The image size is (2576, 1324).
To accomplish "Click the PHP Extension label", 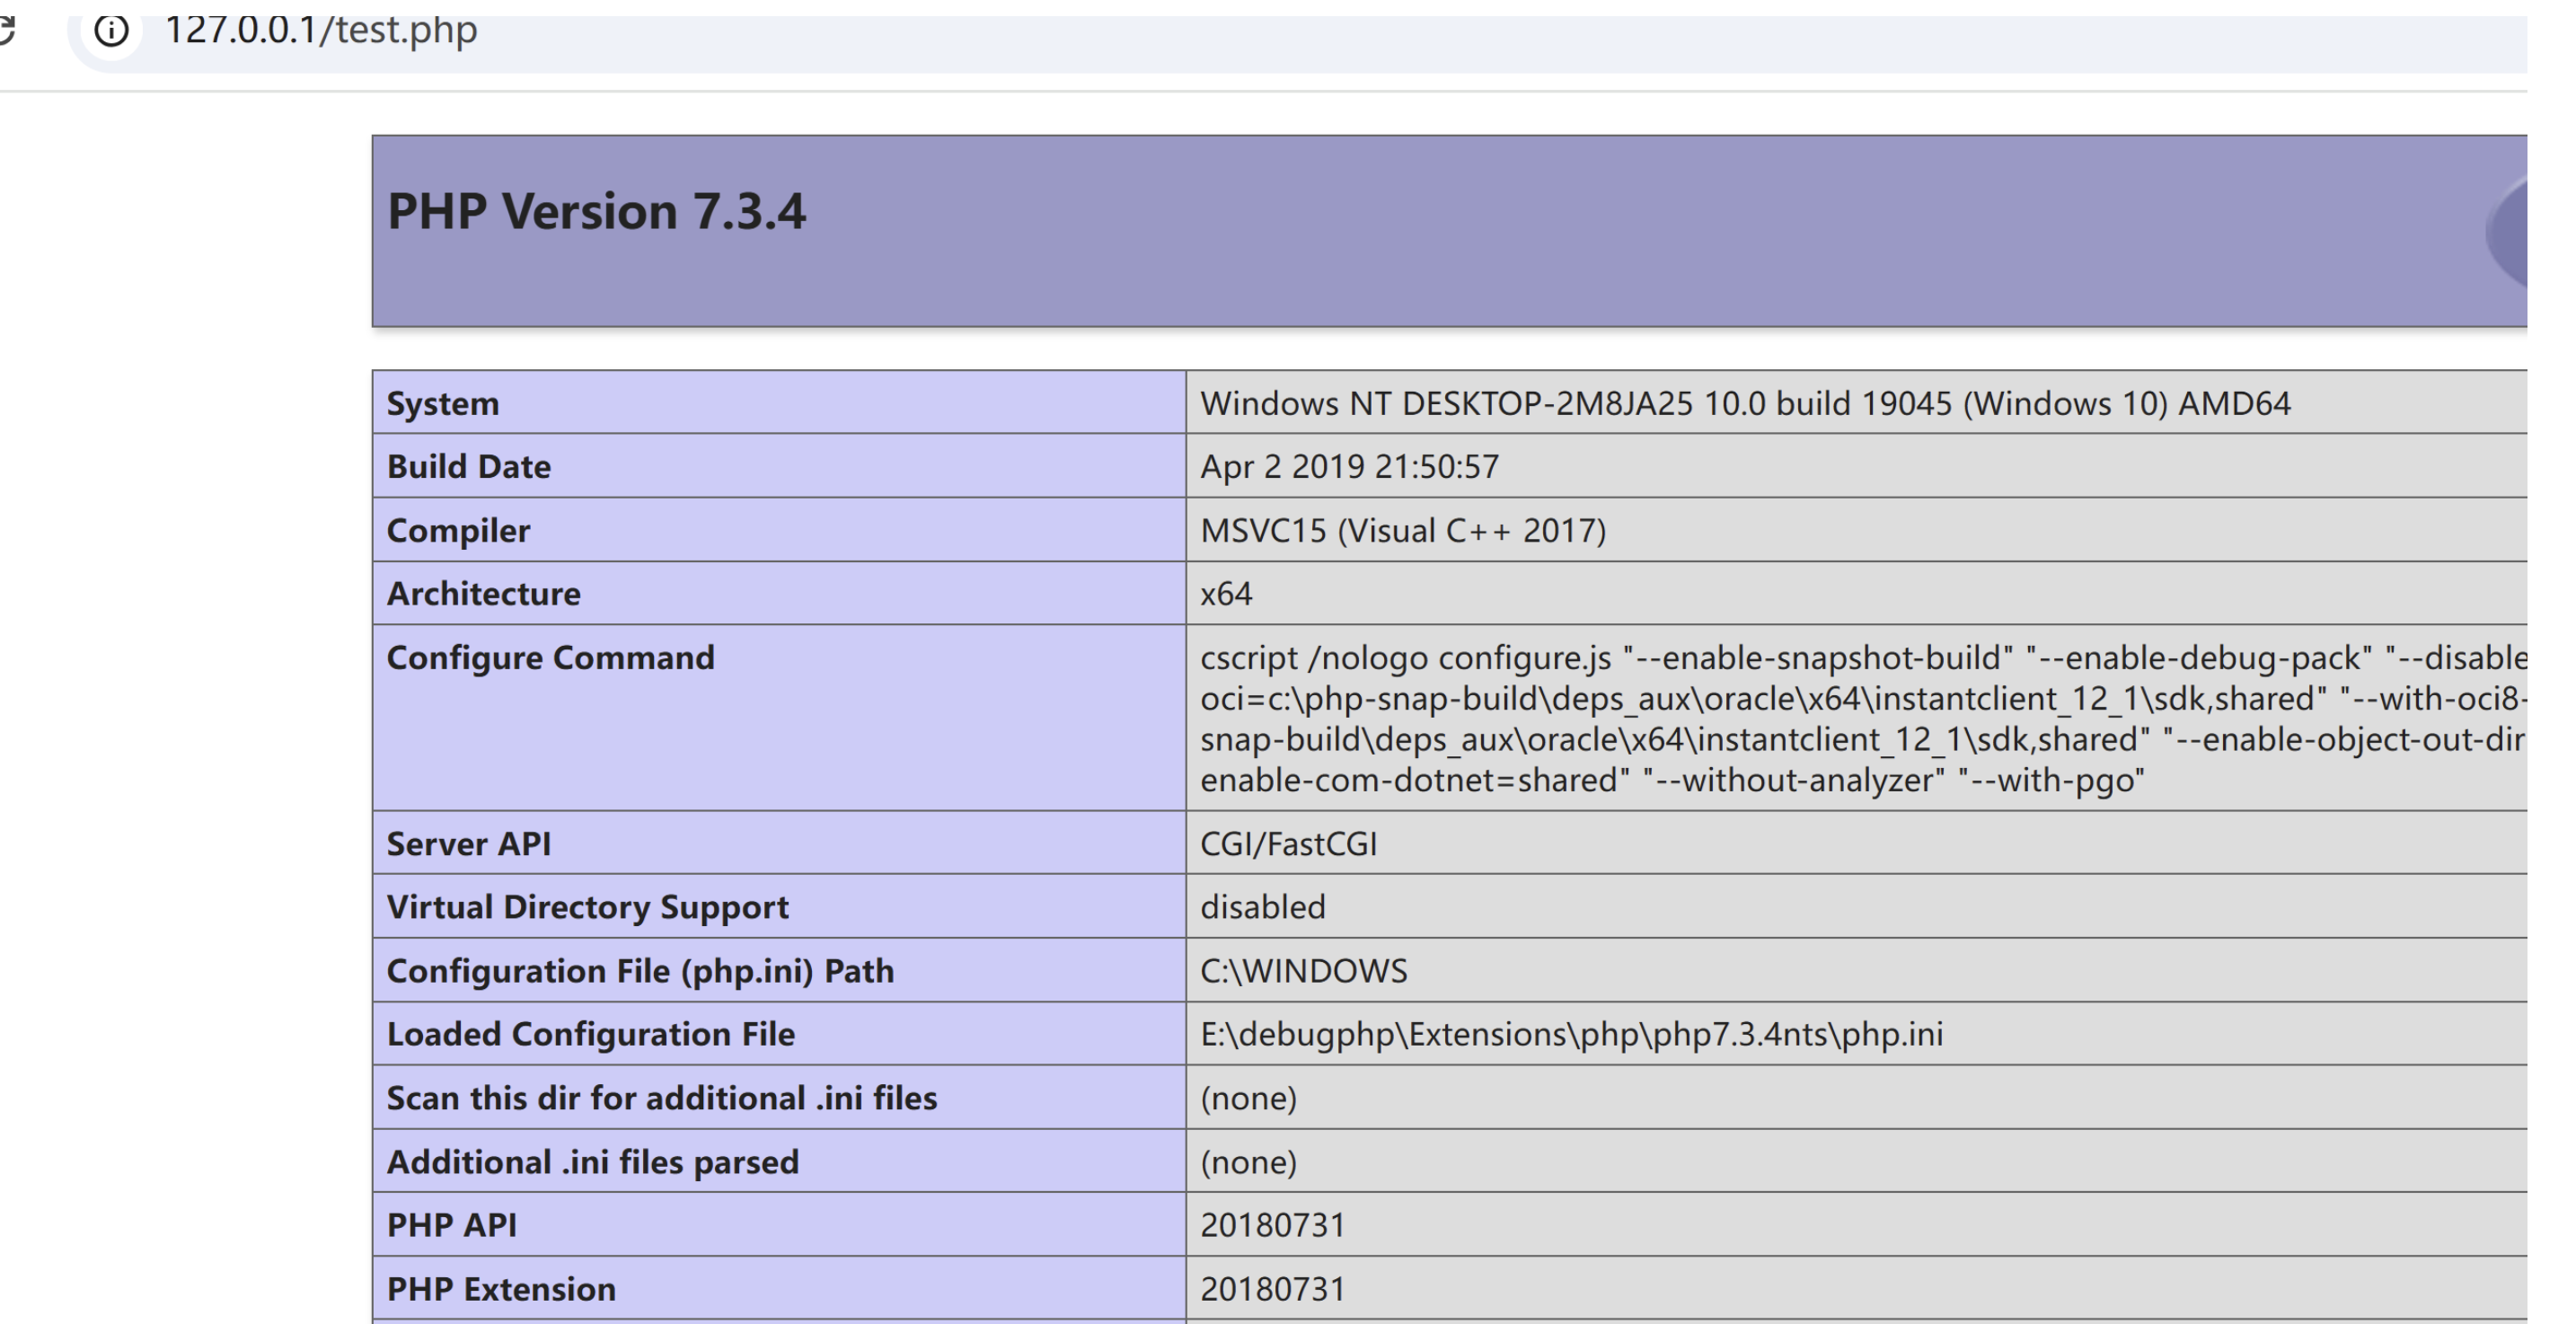I will click(501, 1289).
